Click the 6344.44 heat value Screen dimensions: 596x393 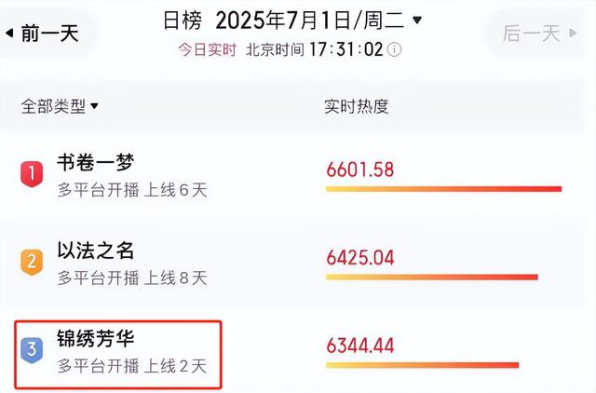(x=360, y=346)
